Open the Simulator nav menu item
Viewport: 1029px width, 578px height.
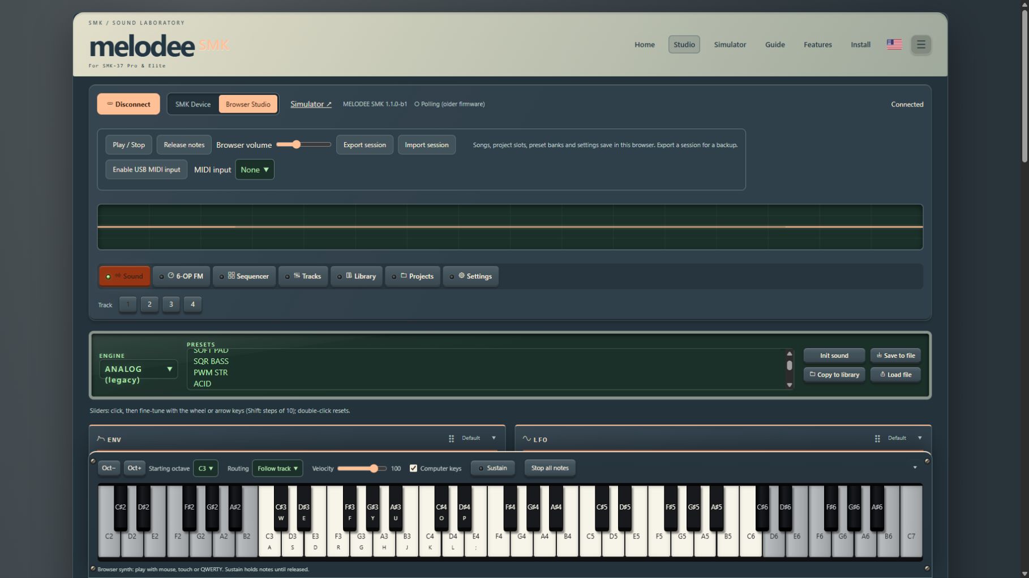click(730, 44)
